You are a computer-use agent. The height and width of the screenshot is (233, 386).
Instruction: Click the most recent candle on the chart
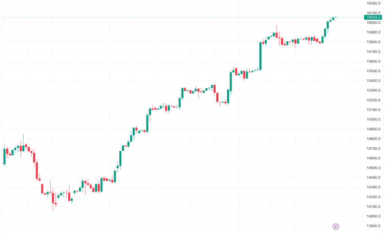tap(335, 18)
